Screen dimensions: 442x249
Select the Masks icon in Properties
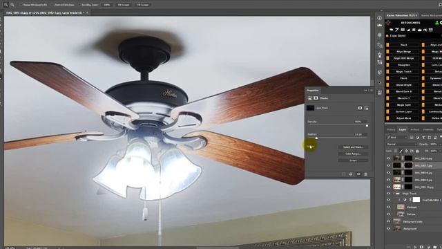316,98
